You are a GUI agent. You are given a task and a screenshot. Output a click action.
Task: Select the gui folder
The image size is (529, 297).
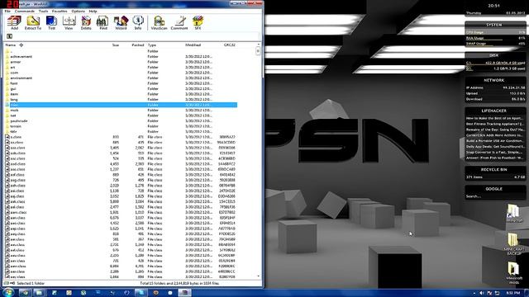coord(121,88)
